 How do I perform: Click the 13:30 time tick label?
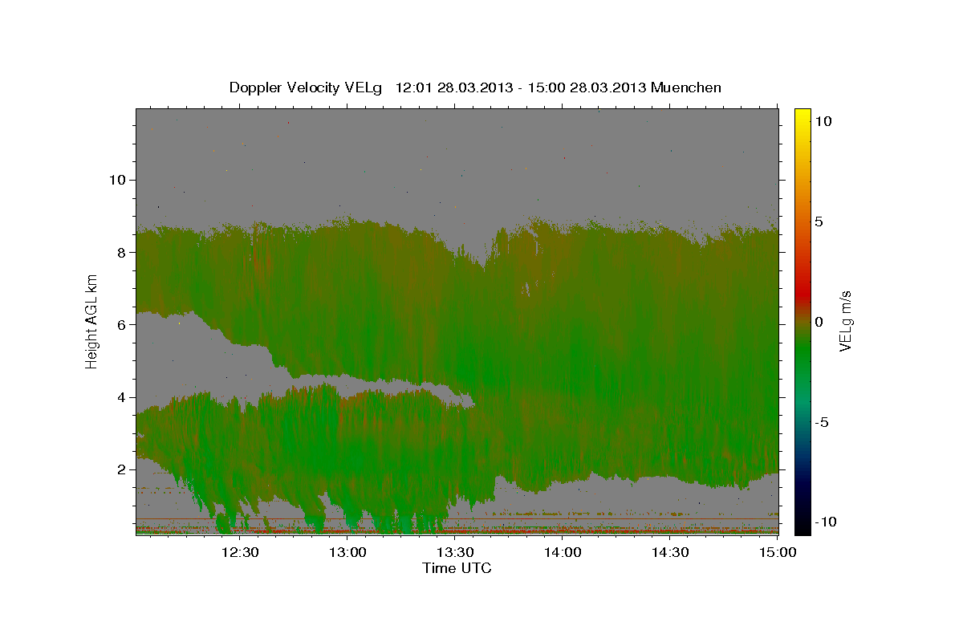tap(455, 552)
